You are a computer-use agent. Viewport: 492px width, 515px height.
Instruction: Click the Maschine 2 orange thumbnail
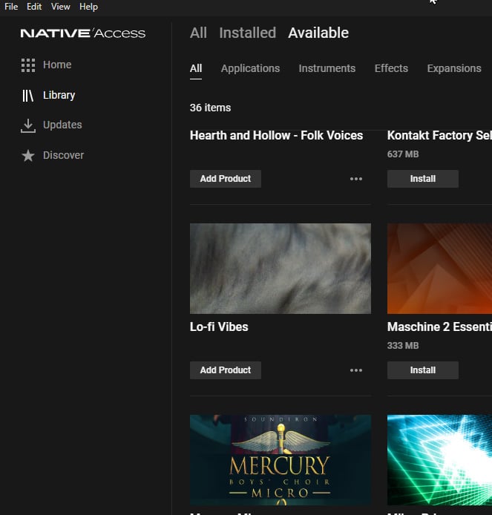[x=439, y=269]
